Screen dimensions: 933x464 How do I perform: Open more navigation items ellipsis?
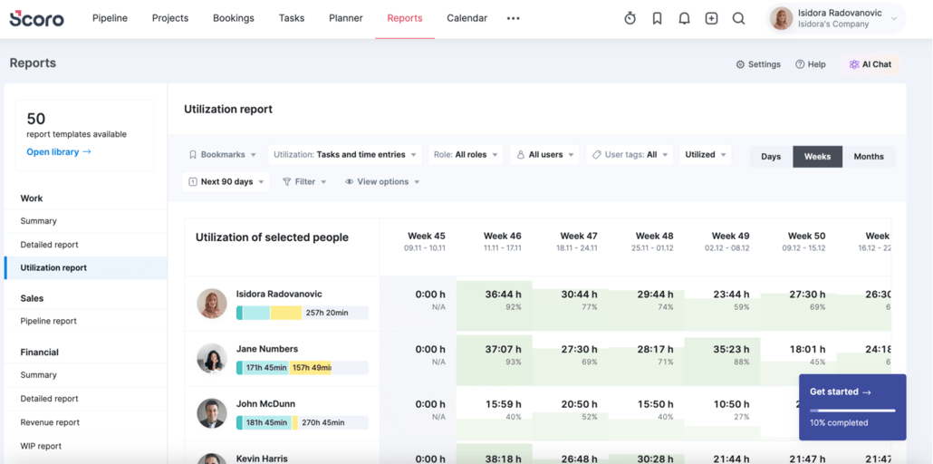pos(513,18)
